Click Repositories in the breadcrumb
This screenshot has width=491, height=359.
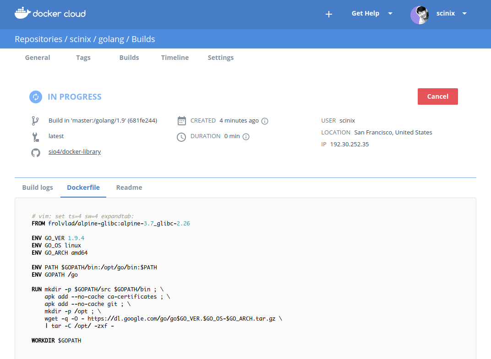pyautogui.click(x=38, y=39)
